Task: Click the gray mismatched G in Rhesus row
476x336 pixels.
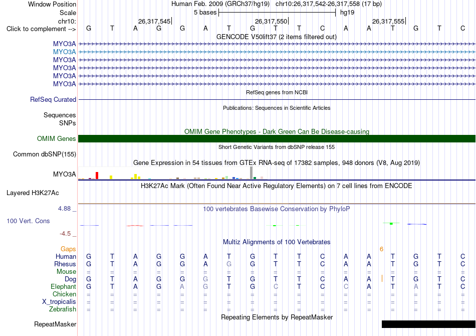Action: (x=229, y=264)
